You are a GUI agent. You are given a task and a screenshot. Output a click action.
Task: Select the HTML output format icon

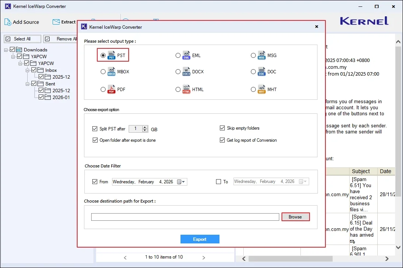187,89
